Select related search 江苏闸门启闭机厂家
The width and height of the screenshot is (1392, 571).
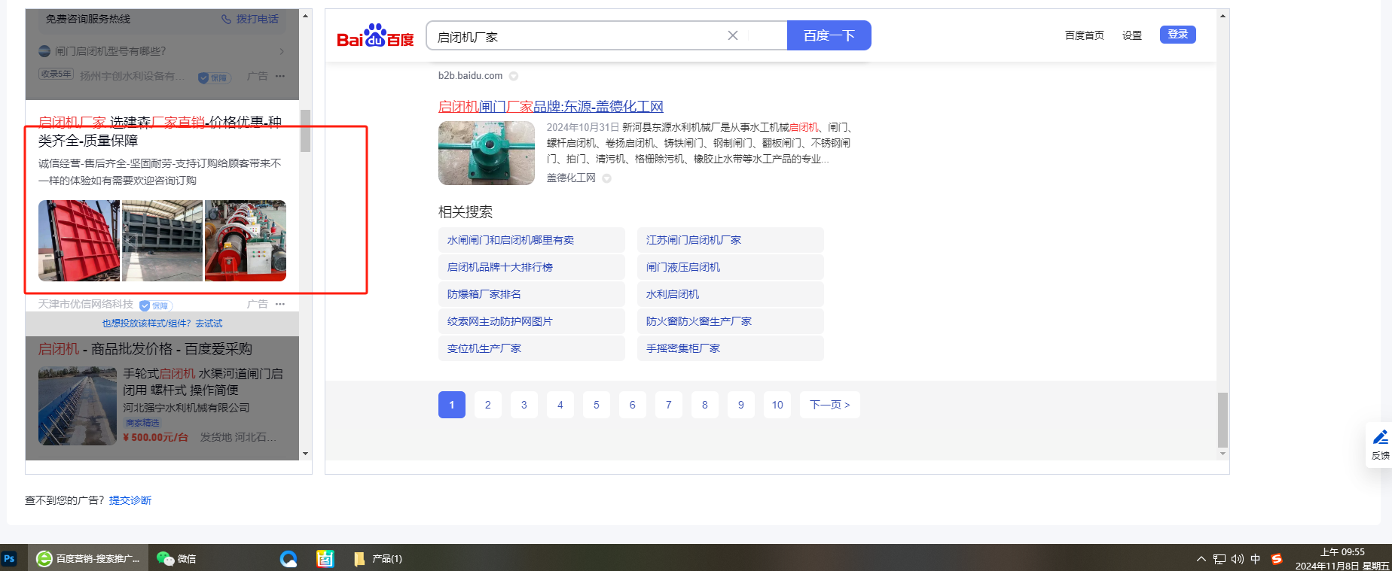click(694, 240)
